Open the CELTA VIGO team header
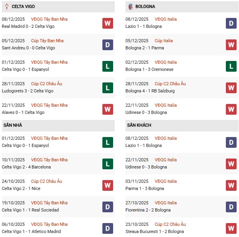The width and height of the screenshot is (239, 237). pyautogui.click(x=23, y=7)
